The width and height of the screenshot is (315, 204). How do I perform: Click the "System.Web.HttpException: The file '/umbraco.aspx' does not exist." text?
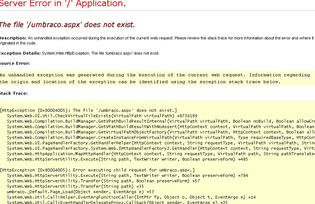101,53
